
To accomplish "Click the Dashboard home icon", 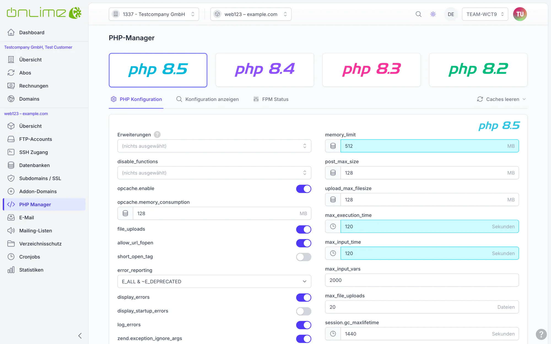I will pyautogui.click(x=11, y=32).
